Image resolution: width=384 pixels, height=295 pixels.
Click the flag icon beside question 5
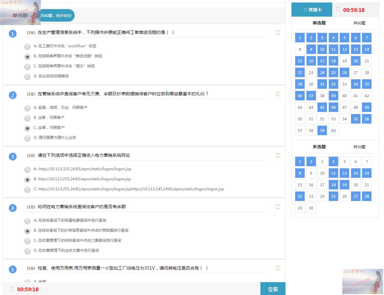(277, 268)
